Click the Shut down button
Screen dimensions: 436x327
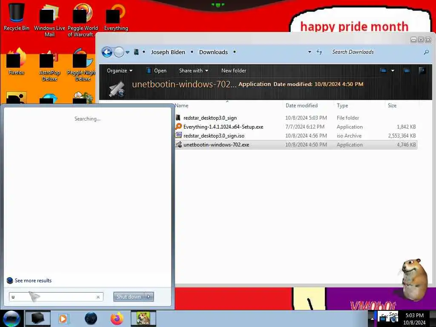point(129,297)
